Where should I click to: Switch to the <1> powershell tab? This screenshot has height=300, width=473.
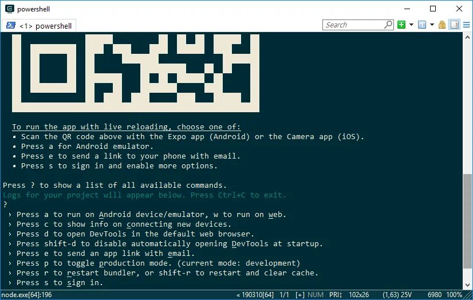[39, 26]
